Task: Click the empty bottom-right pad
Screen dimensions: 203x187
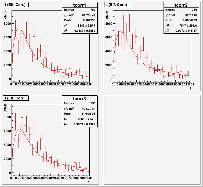Action: coord(152,140)
